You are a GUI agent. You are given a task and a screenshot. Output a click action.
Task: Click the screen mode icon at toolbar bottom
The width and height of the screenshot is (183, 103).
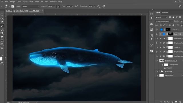[2, 64]
